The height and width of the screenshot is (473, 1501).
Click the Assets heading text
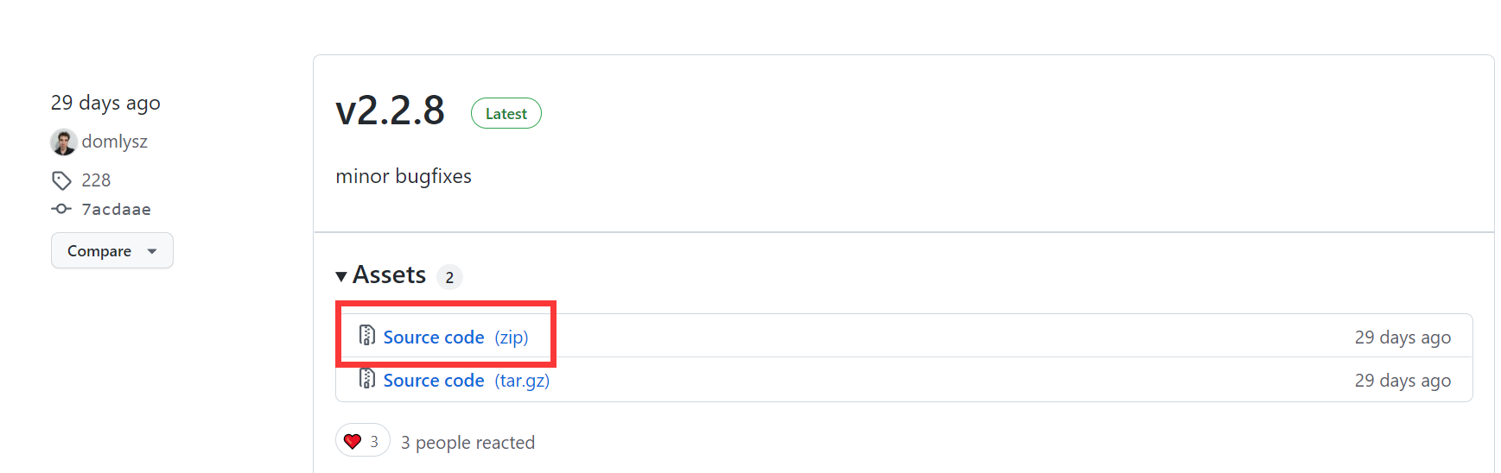point(390,275)
